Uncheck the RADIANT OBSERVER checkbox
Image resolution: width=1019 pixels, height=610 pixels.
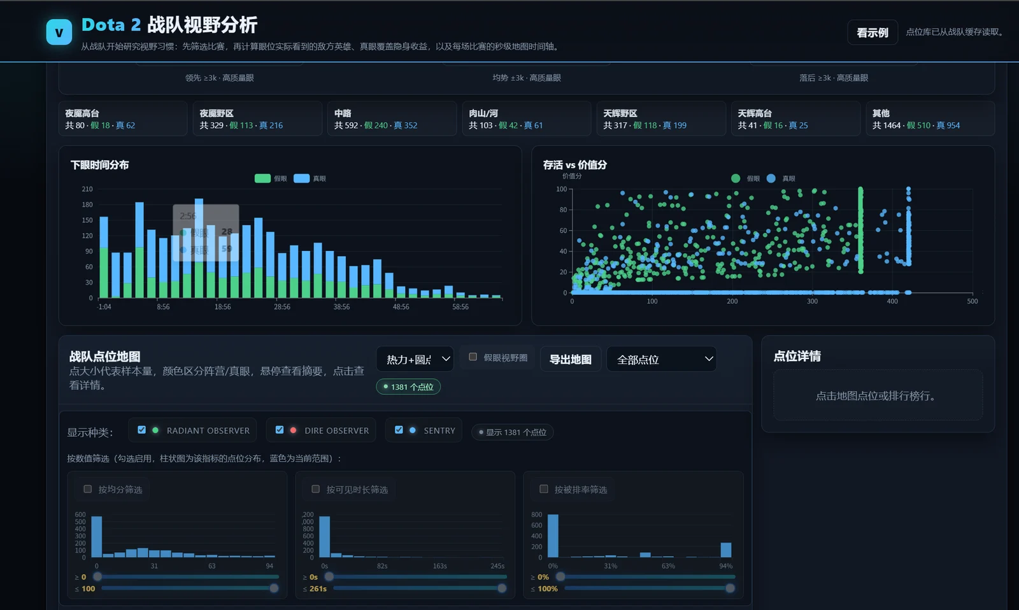[141, 430]
